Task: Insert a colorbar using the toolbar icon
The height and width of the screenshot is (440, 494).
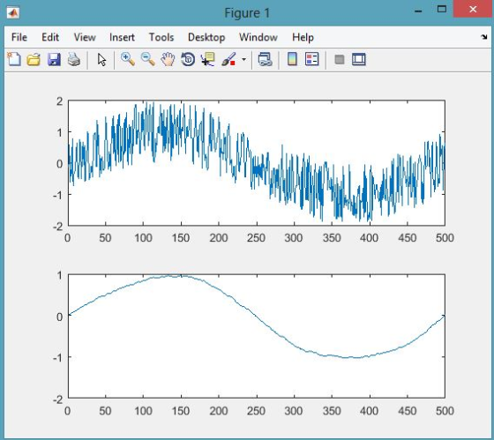Action: [x=292, y=59]
